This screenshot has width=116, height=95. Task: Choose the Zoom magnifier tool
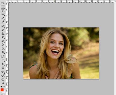click(3, 83)
